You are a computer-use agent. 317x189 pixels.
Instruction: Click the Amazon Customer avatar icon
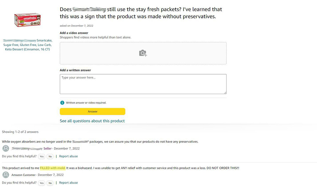click(x=6, y=175)
